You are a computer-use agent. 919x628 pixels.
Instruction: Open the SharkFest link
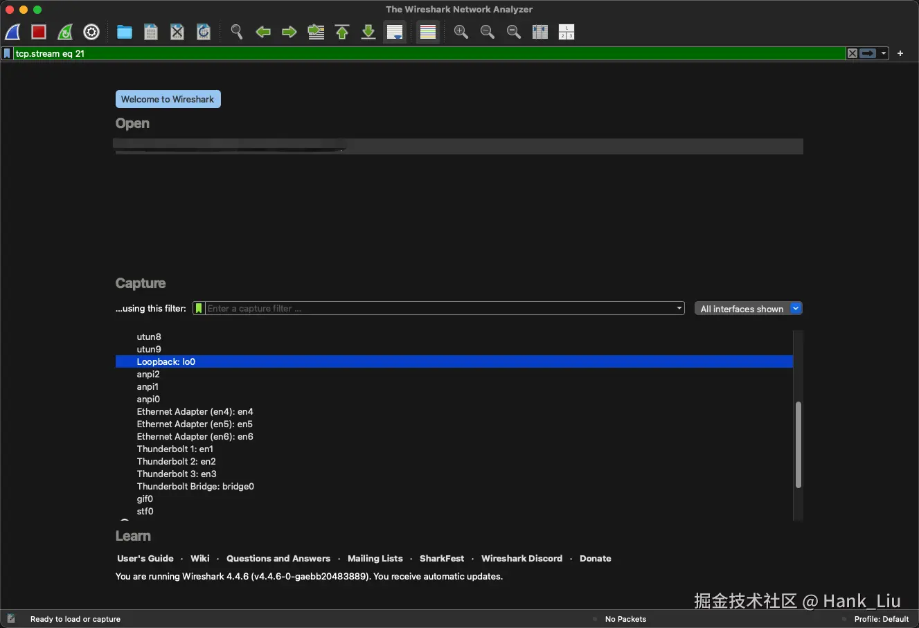coord(442,559)
